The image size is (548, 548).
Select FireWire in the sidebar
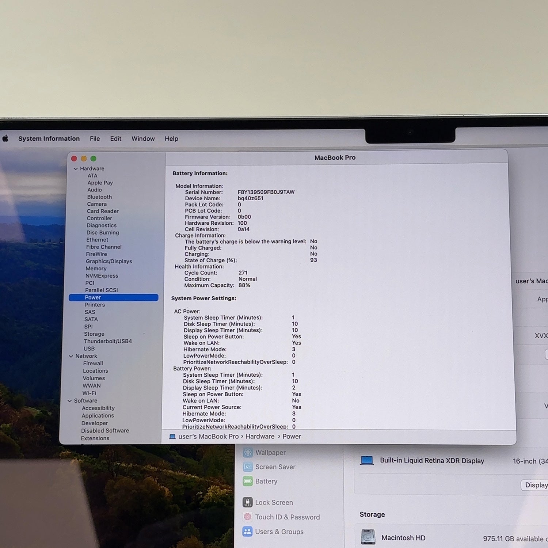coord(96,254)
